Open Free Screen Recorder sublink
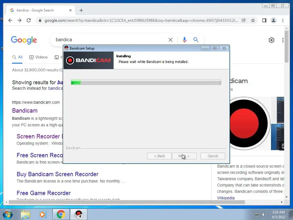293x220 pixels. tap(39, 155)
